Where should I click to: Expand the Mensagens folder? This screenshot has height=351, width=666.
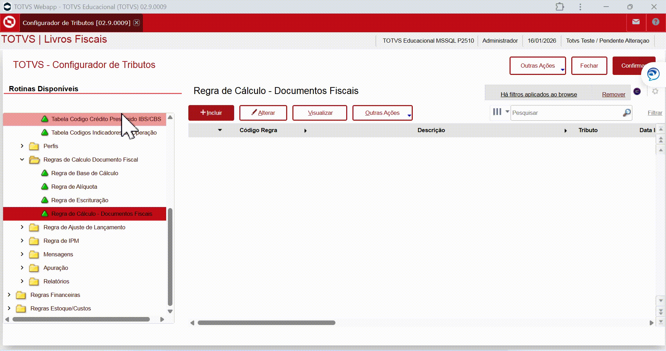22,254
